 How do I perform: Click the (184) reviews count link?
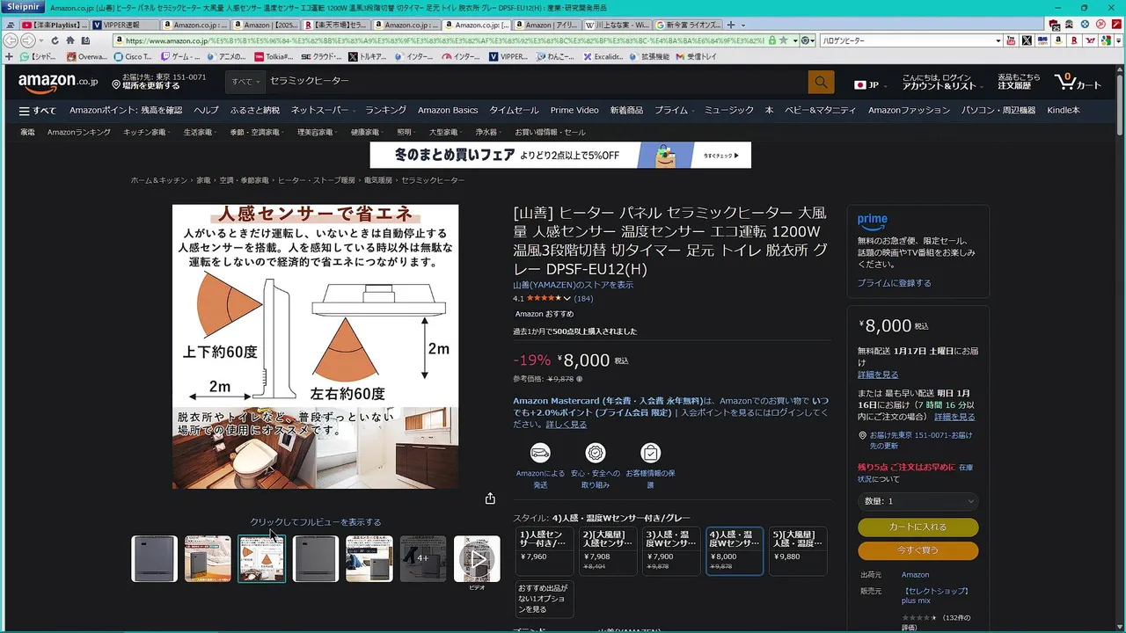coord(583,299)
